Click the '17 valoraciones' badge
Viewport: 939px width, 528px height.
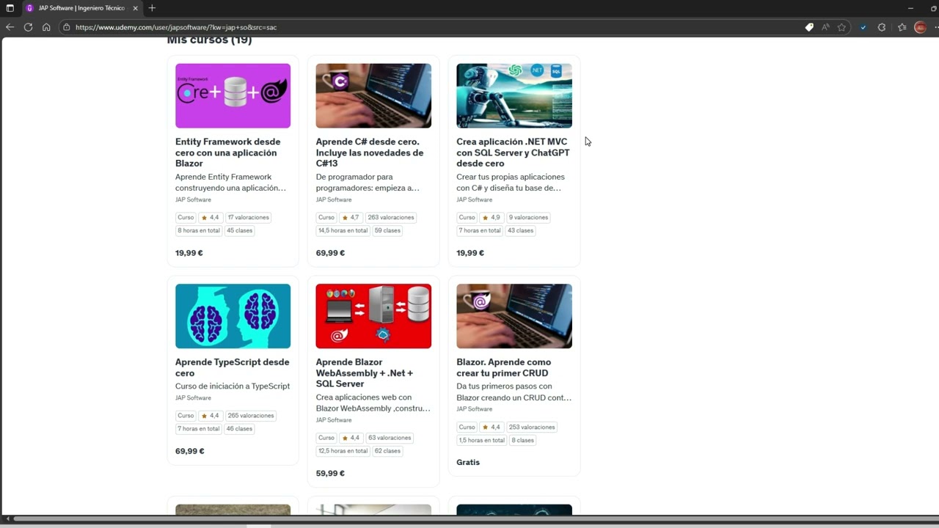coord(248,218)
